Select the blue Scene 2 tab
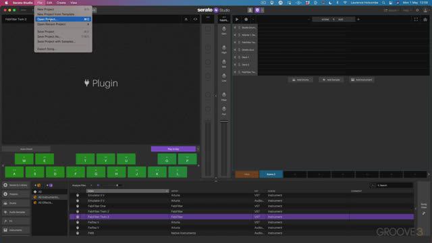The width and height of the screenshot is (432, 243). pos(271,174)
